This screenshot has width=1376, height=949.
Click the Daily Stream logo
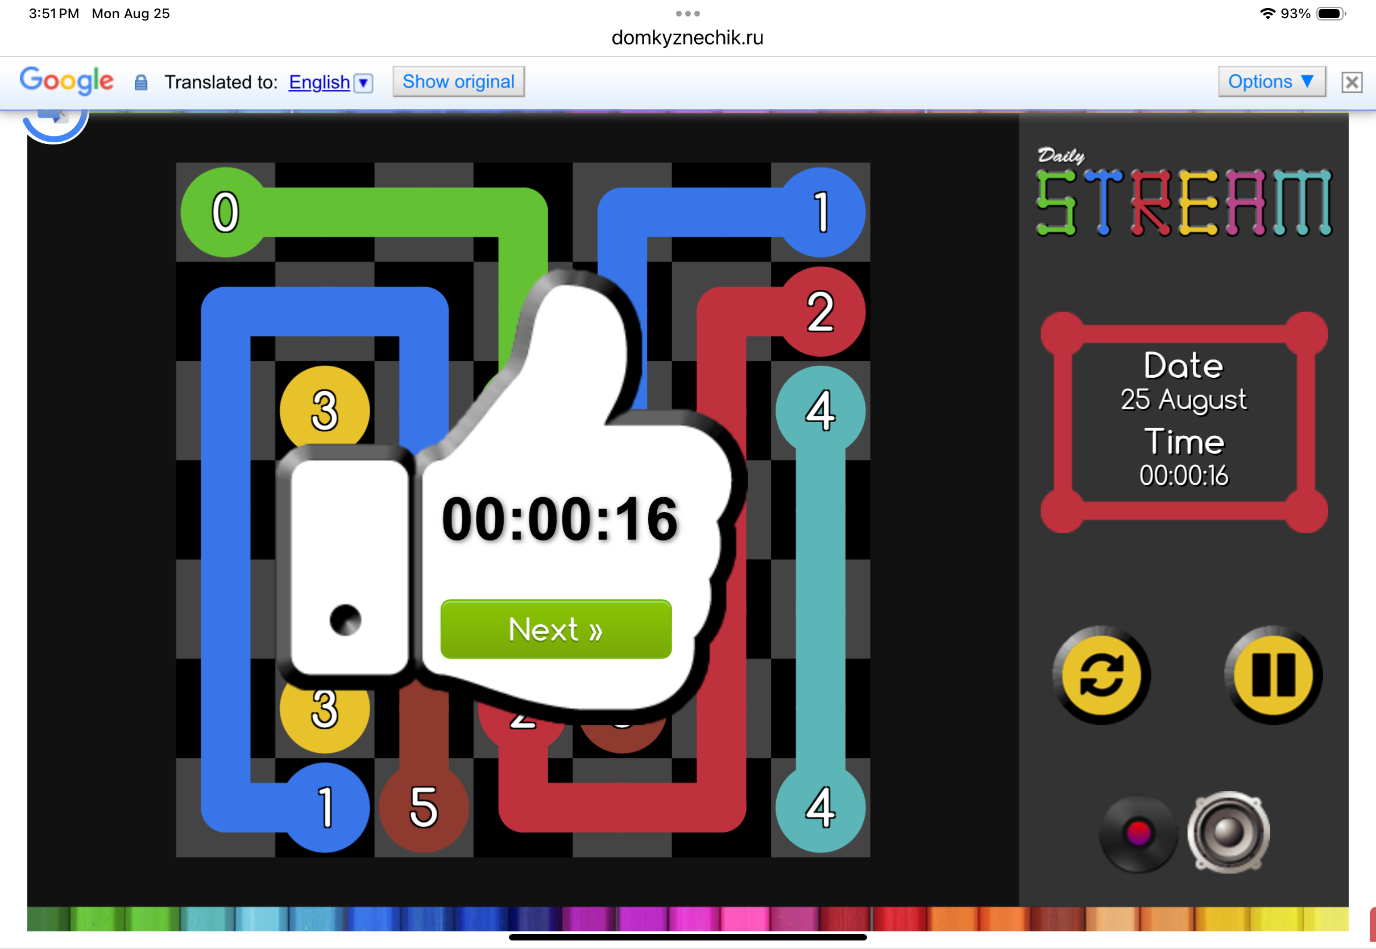[x=1183, y=193]
